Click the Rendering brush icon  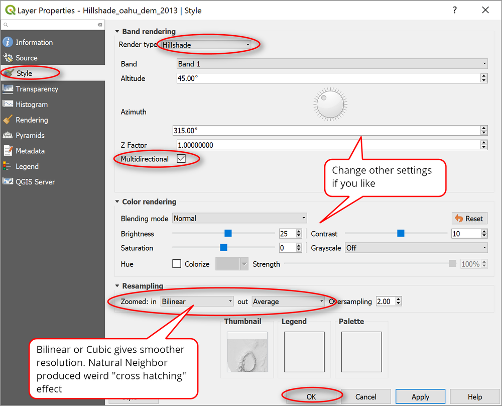[9, 120]
